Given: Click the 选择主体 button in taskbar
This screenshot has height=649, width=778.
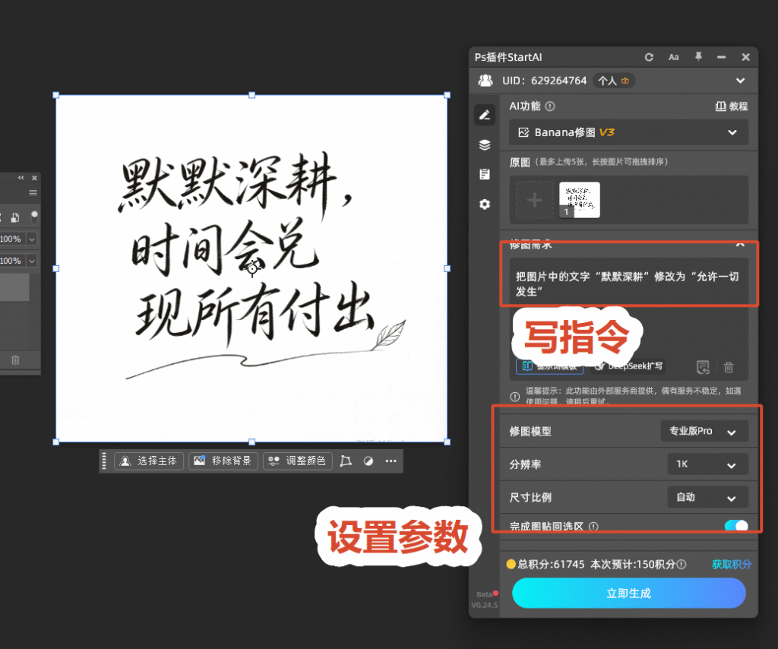Looking at the screenshot, I should point(149,461).
